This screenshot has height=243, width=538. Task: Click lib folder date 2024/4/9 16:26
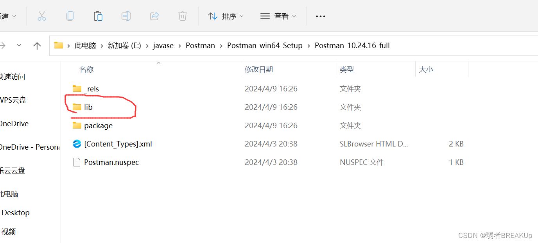pos(271,107)
